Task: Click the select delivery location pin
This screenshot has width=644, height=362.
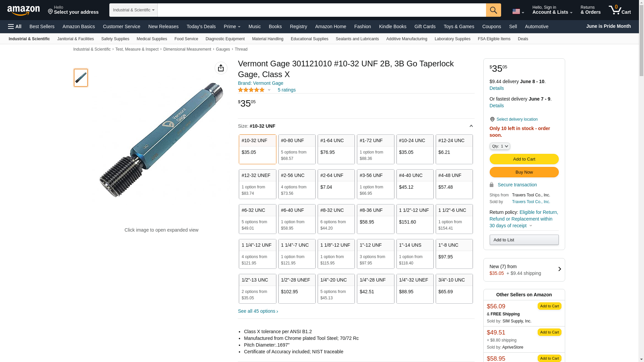Action: click(492, 119)
